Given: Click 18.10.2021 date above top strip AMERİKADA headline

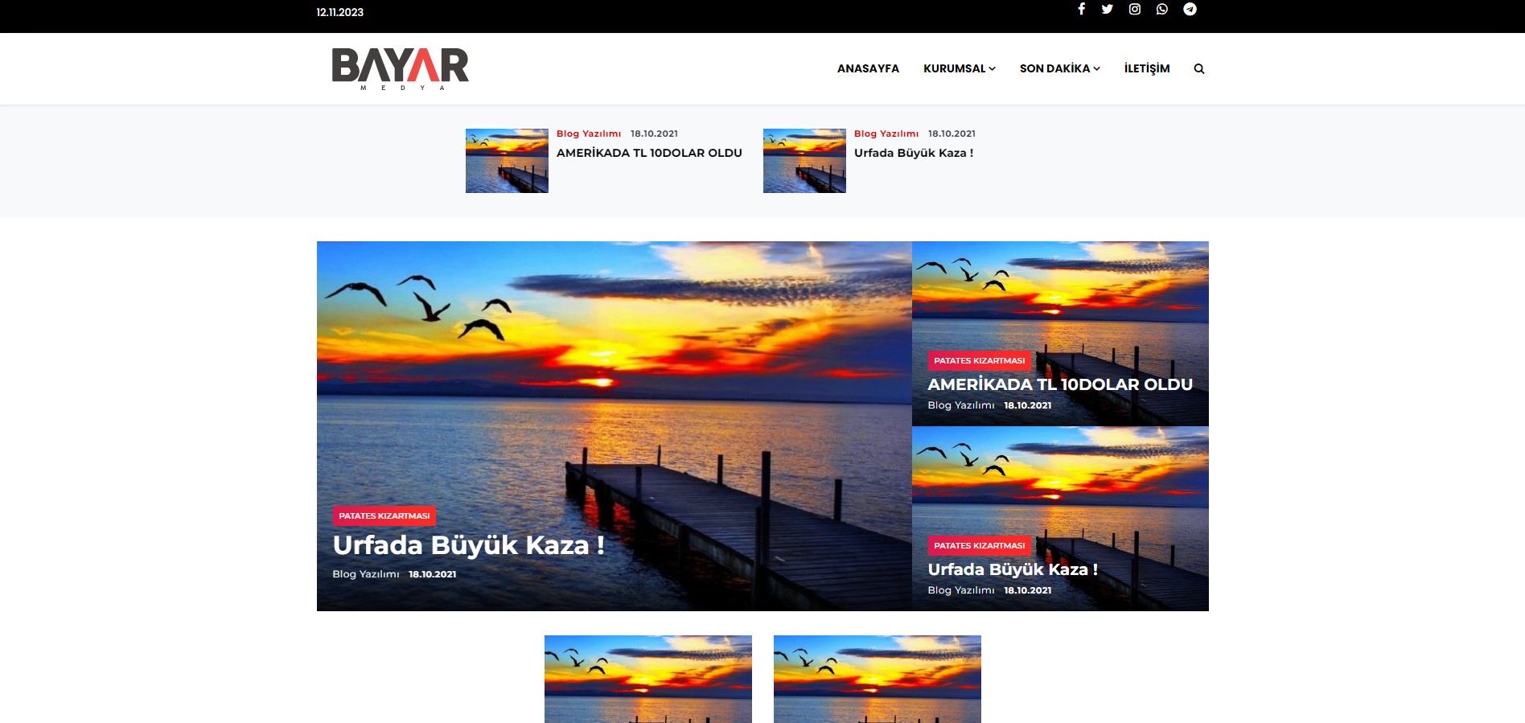Looking at the screenshot, I should pos(654,134).
